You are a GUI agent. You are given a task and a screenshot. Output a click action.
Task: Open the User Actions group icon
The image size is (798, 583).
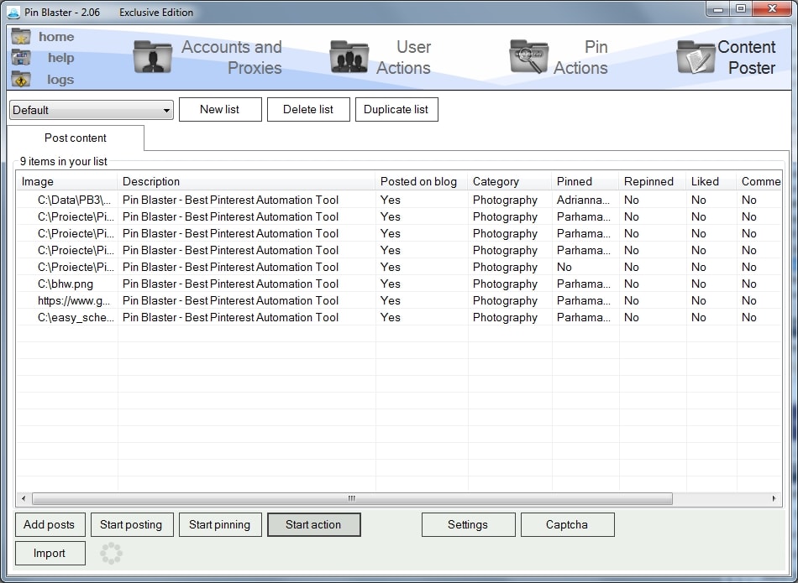[x=349, y=57]
